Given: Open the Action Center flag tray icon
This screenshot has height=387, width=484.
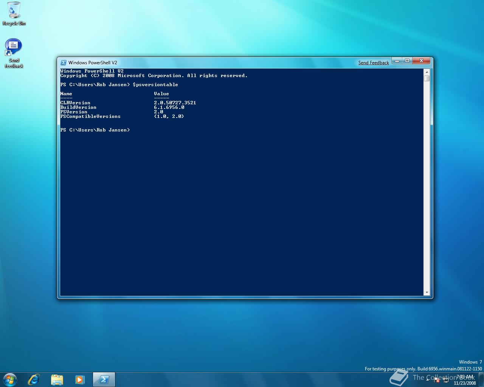Looking at the screenshot, I should (x=437, y=380).
